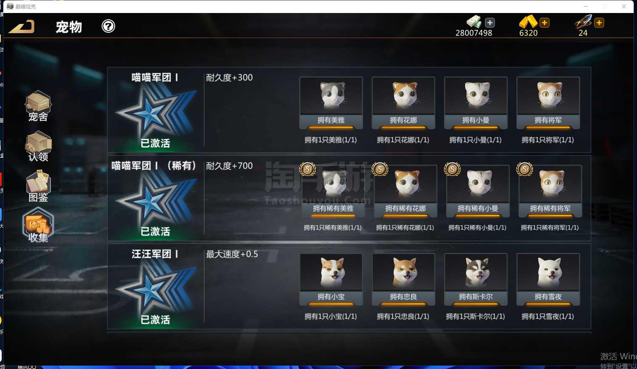This screenshot has width=637, height=369.
Task: Open the help question mark icon
Action: (x=108, y=26)
